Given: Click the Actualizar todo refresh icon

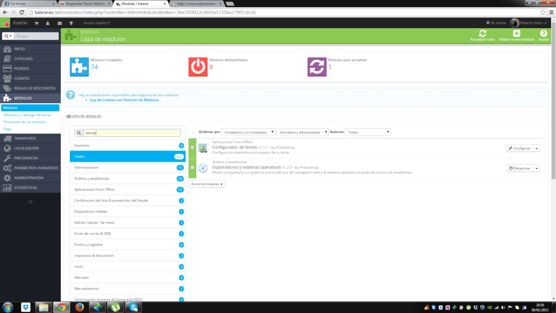Looking at the screenshot, I should point(482,33).
